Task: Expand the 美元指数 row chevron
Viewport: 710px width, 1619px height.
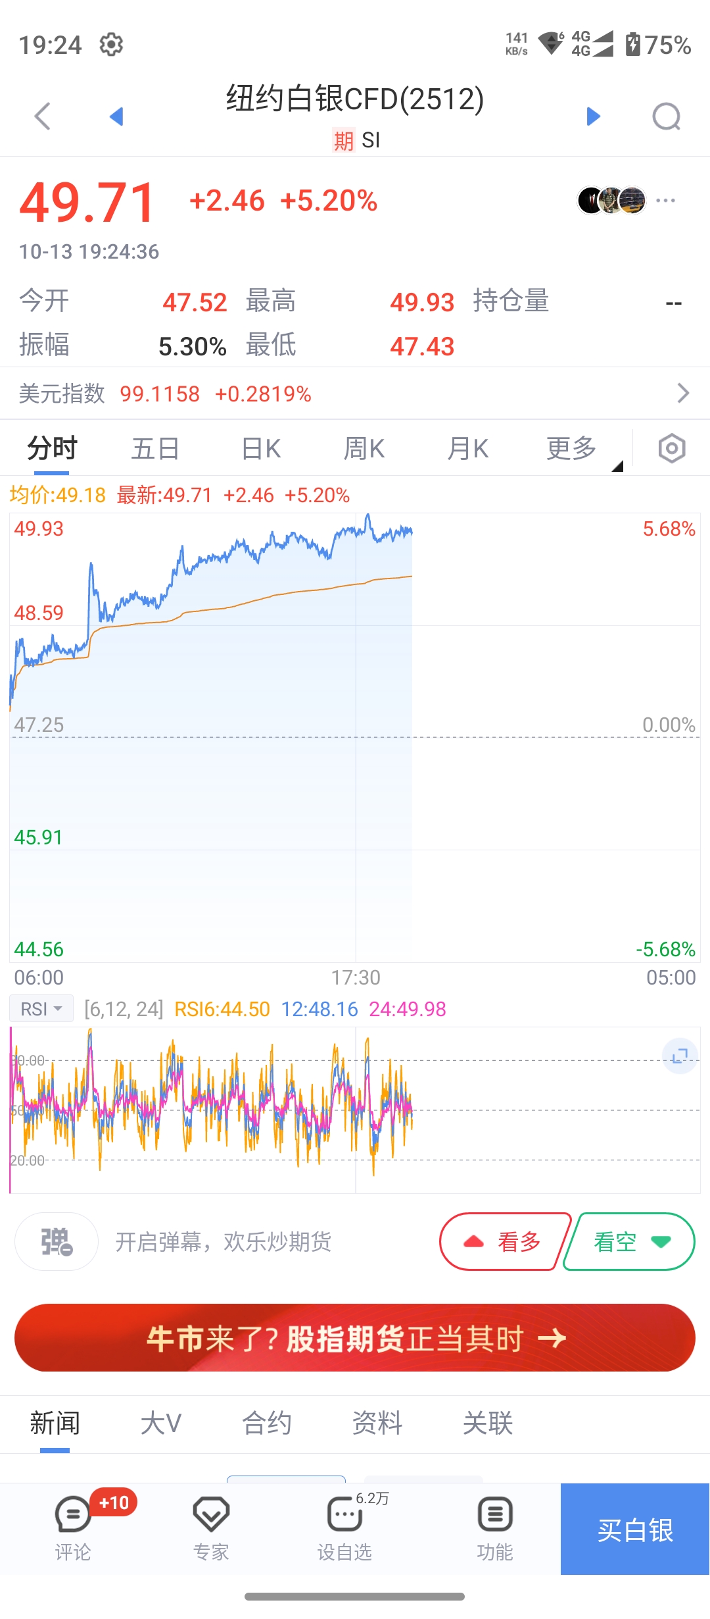Action: coord(683,394)
